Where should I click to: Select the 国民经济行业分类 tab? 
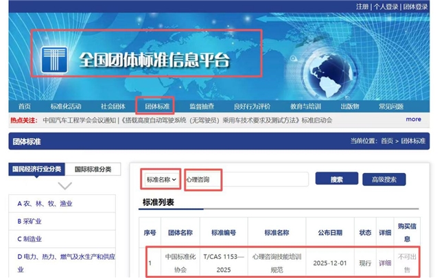36,169
